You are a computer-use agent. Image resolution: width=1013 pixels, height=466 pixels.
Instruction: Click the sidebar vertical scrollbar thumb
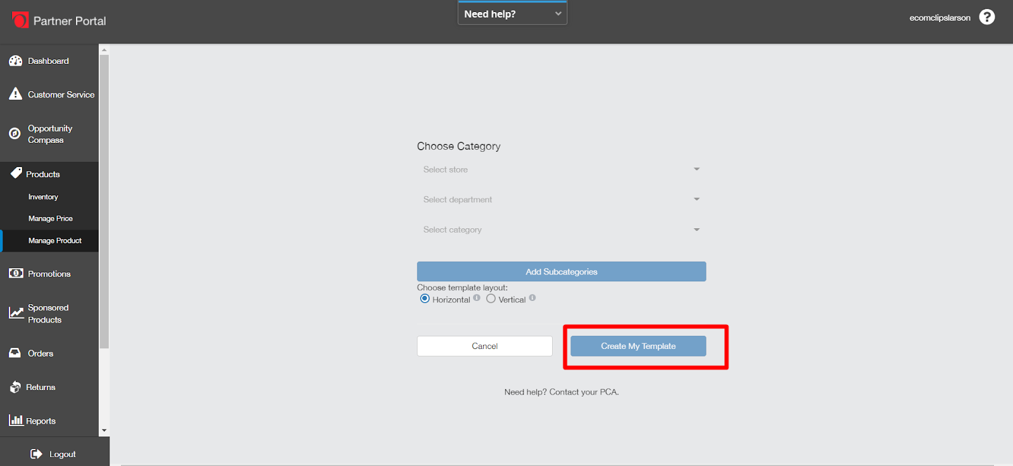[104, 202]
